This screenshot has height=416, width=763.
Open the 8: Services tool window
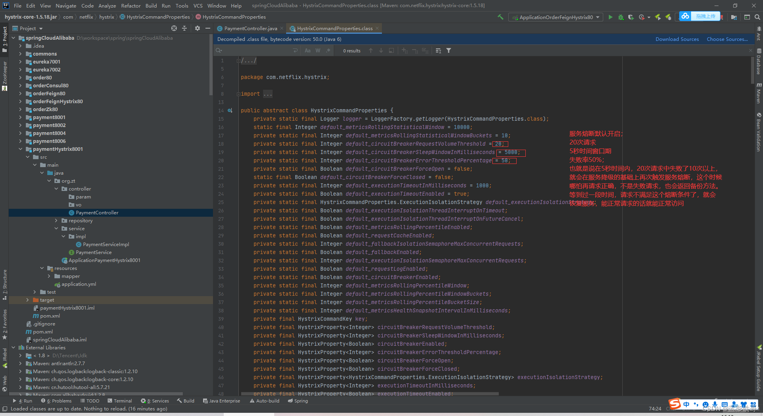pos(155,401)
